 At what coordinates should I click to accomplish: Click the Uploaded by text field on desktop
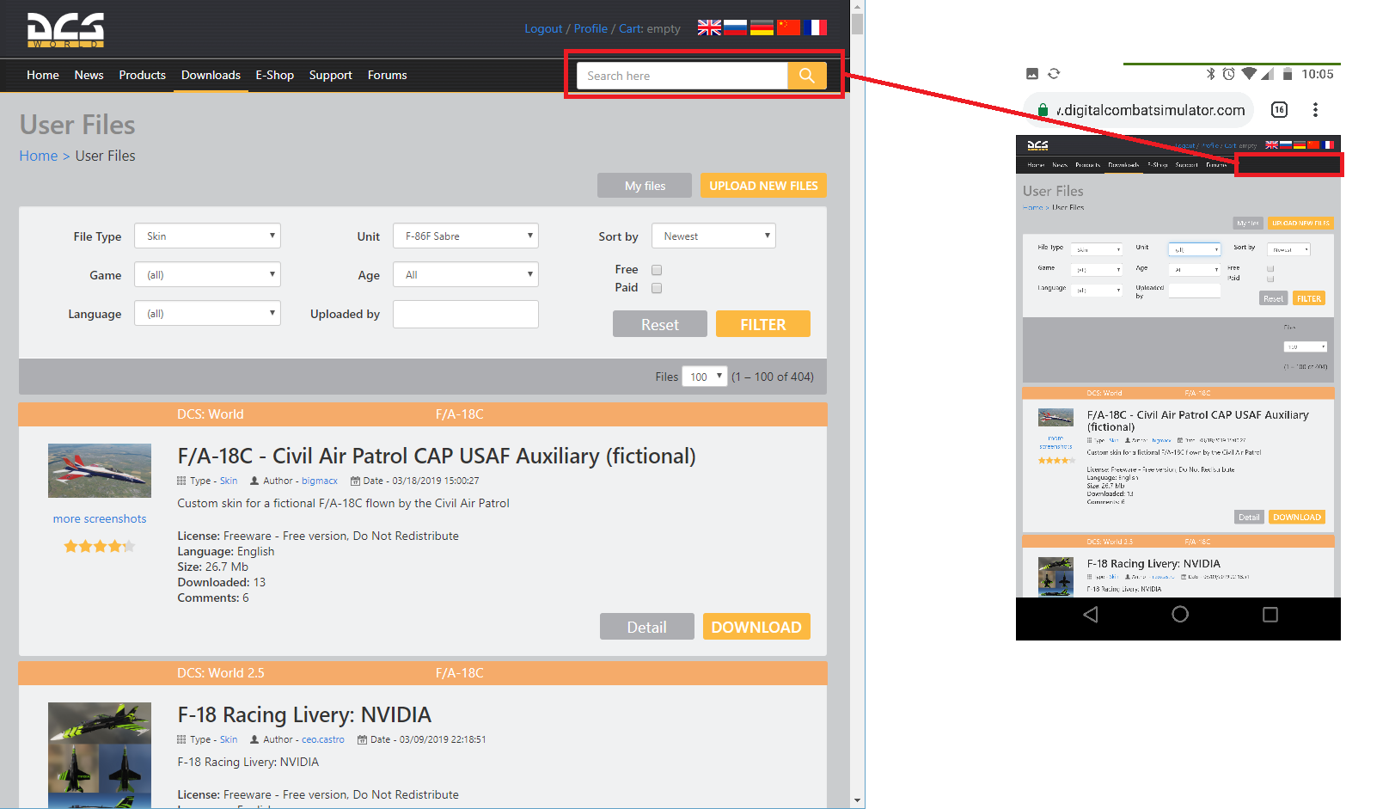pyautogui.click(x=466, y=314)
